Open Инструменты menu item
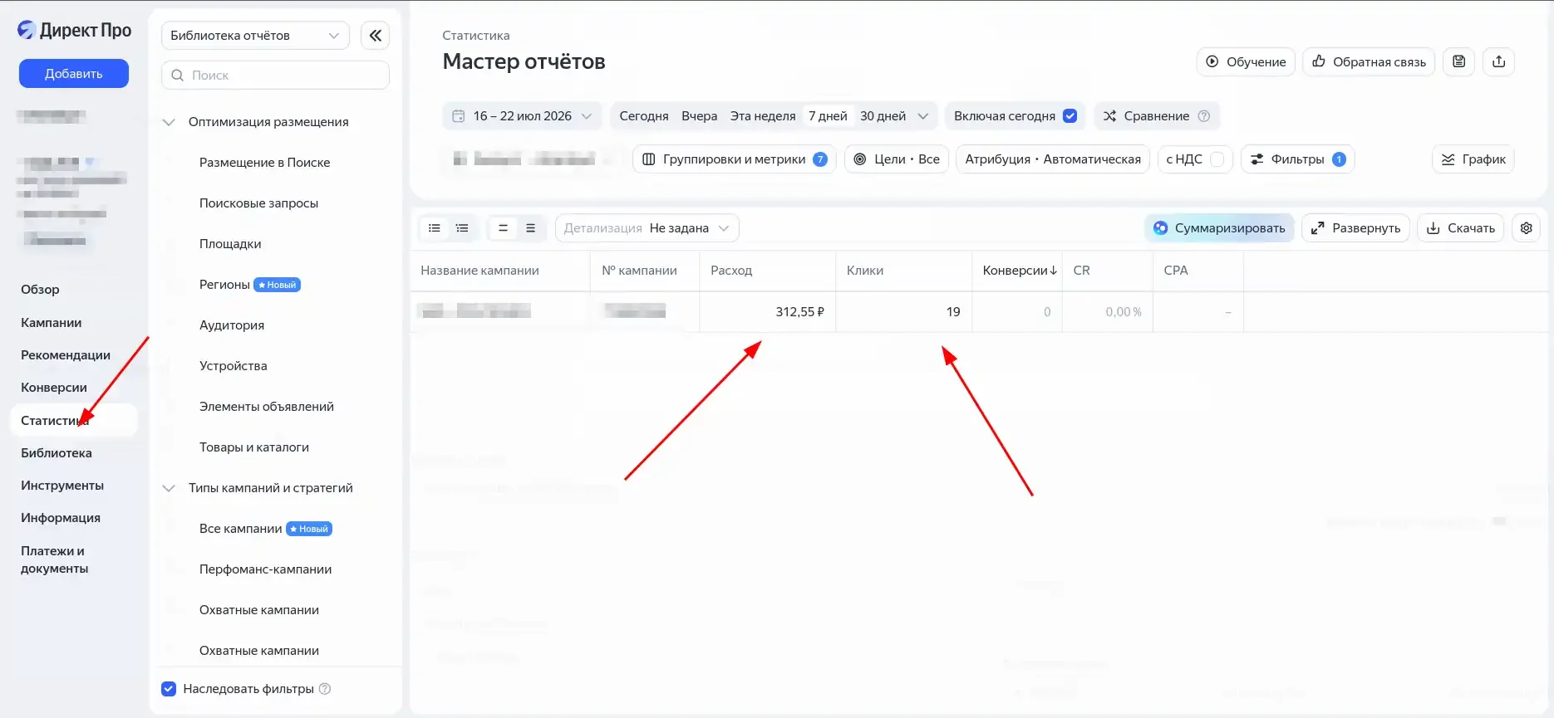 click(62, 486)
